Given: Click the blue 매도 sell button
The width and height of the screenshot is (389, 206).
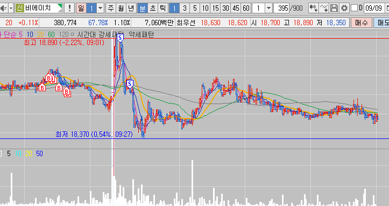Looking at the screenshot, I should (381, 23).
